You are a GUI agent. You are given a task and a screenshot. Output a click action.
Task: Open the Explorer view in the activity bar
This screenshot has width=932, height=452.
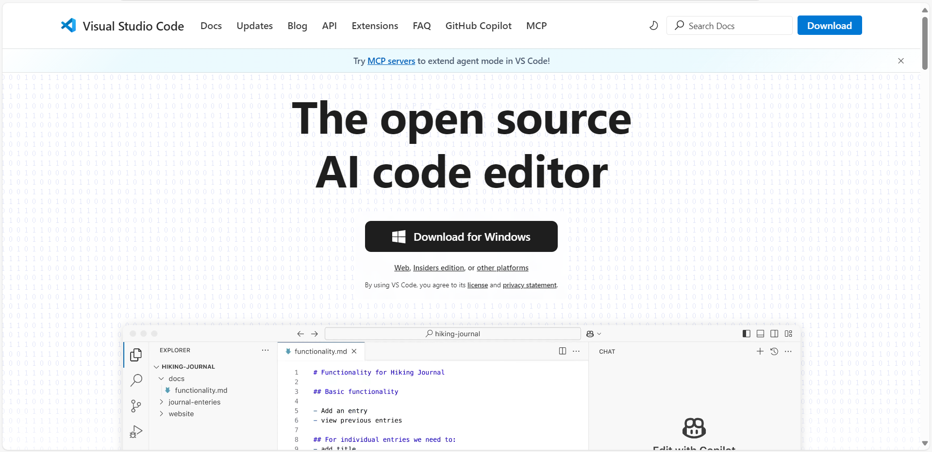(136, 355)
